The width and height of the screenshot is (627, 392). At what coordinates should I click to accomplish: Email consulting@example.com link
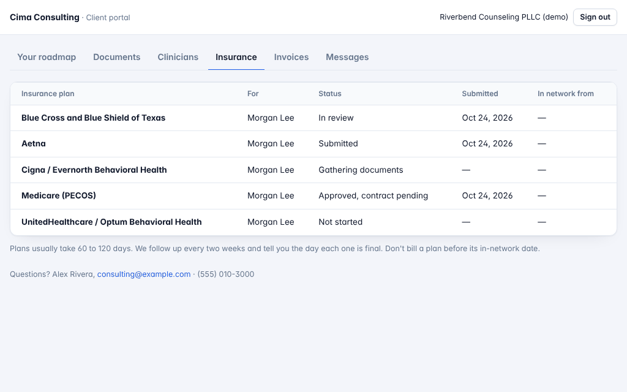143,274
